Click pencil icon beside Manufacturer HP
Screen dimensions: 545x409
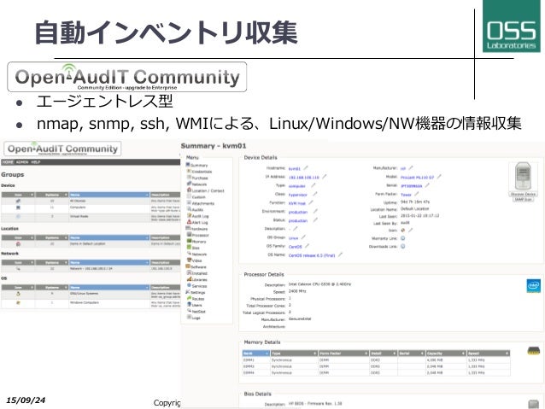tap(411, 168)
